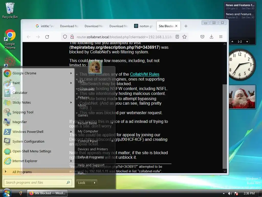Click the page vertical scrollbar thumb

pos(225,126)
